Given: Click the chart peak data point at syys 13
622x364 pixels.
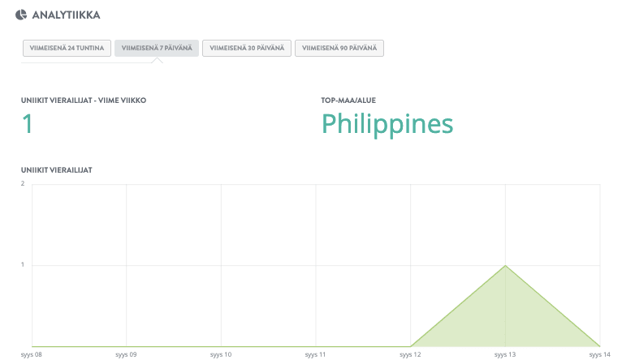Looking at the screenshot, I should [506, 265].
